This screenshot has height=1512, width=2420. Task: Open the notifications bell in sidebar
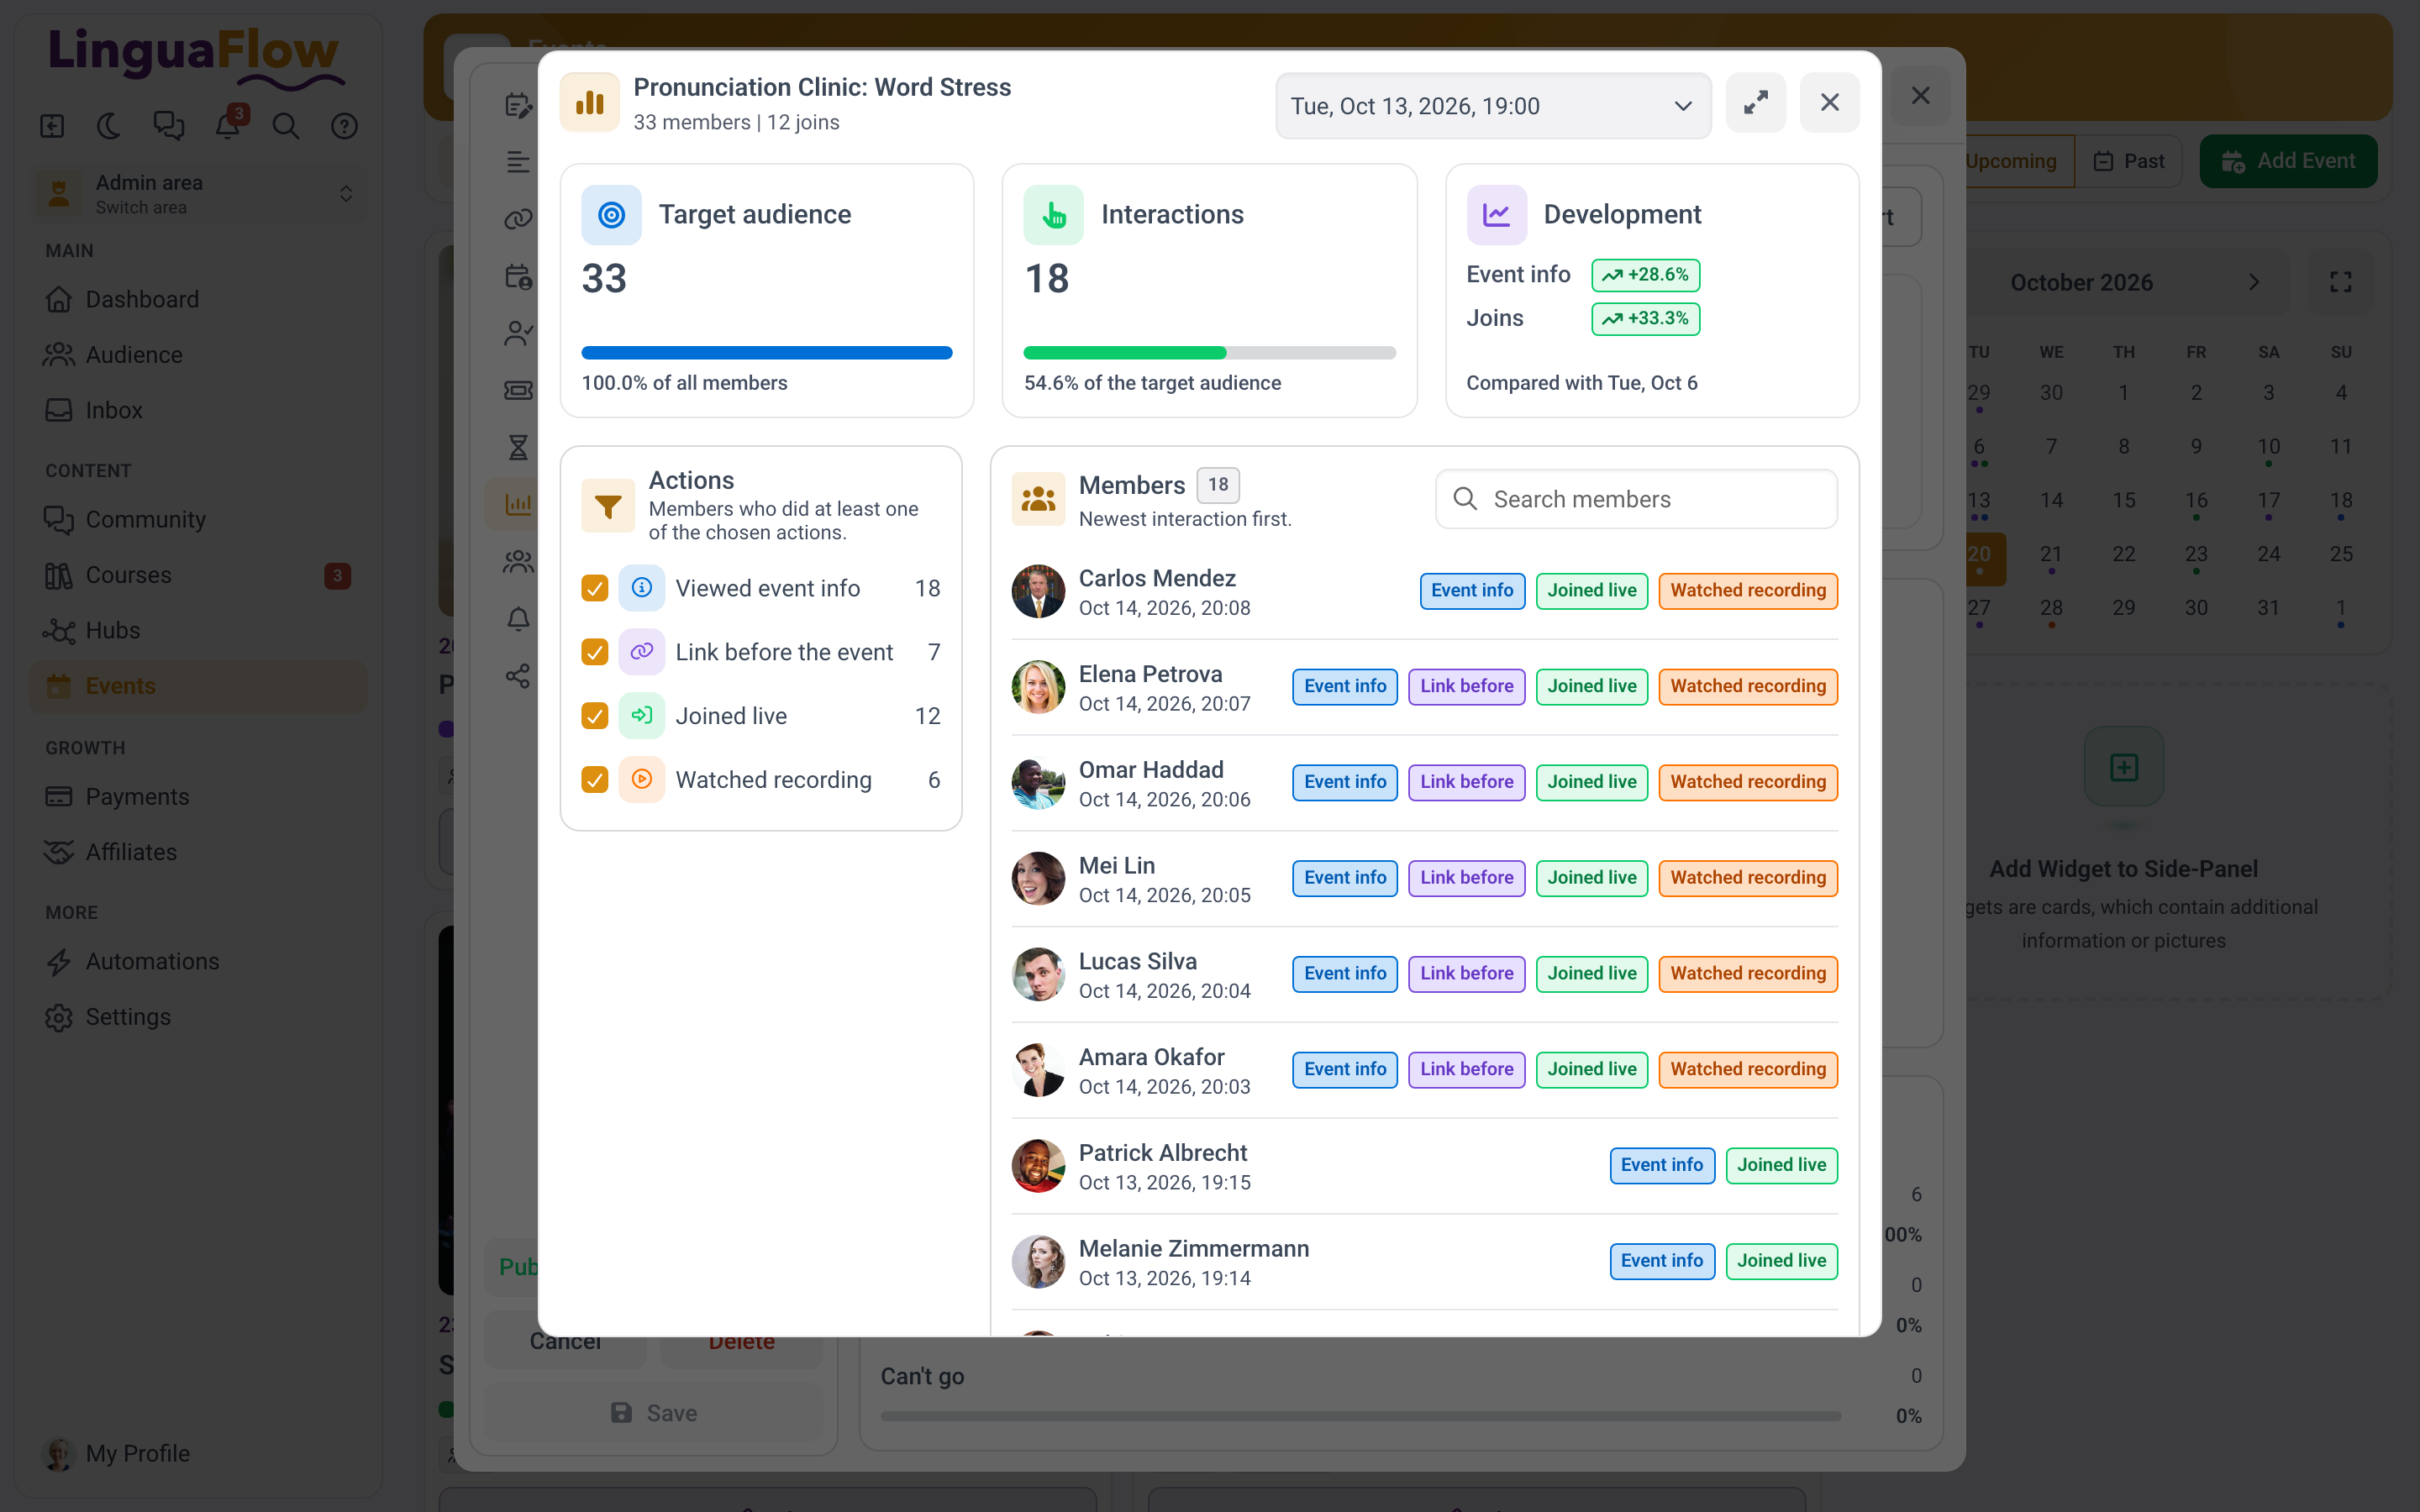click(228, 126)
